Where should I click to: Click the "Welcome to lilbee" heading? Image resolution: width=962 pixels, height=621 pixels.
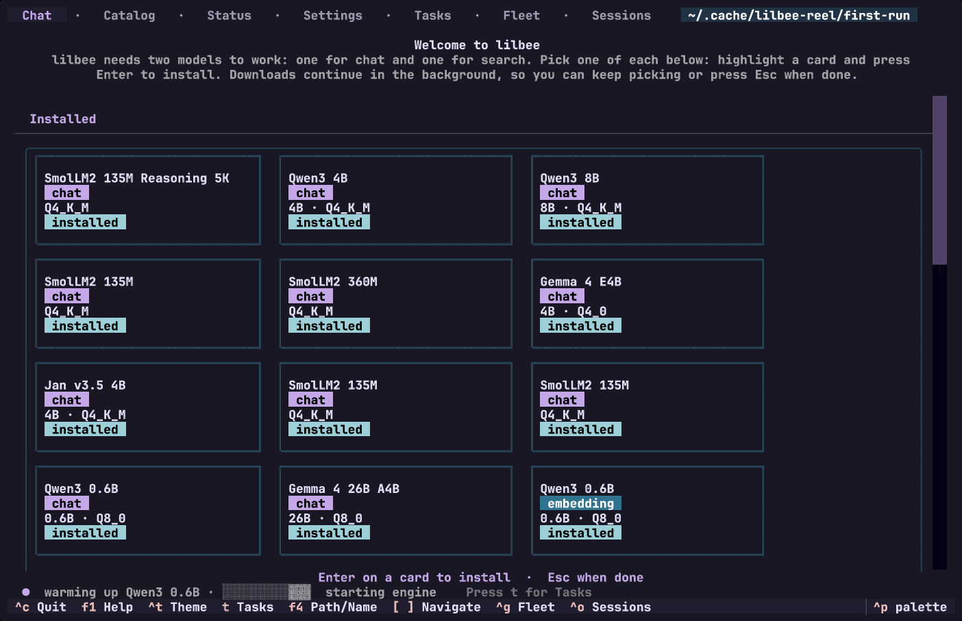click(477, 45)
